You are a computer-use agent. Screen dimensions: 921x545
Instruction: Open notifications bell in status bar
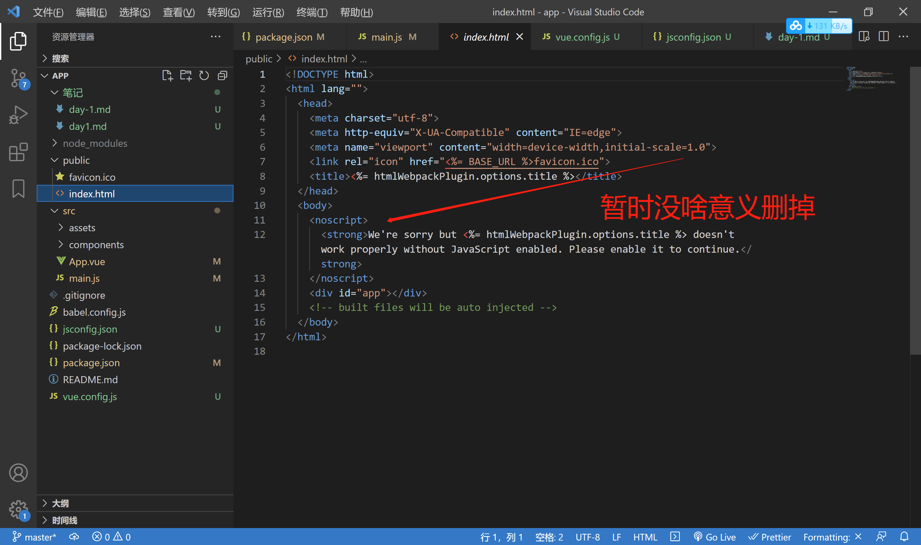[x=904, y=537]
